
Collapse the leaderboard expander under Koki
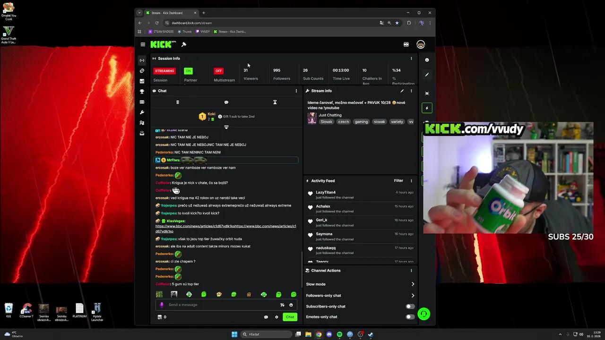226,127
